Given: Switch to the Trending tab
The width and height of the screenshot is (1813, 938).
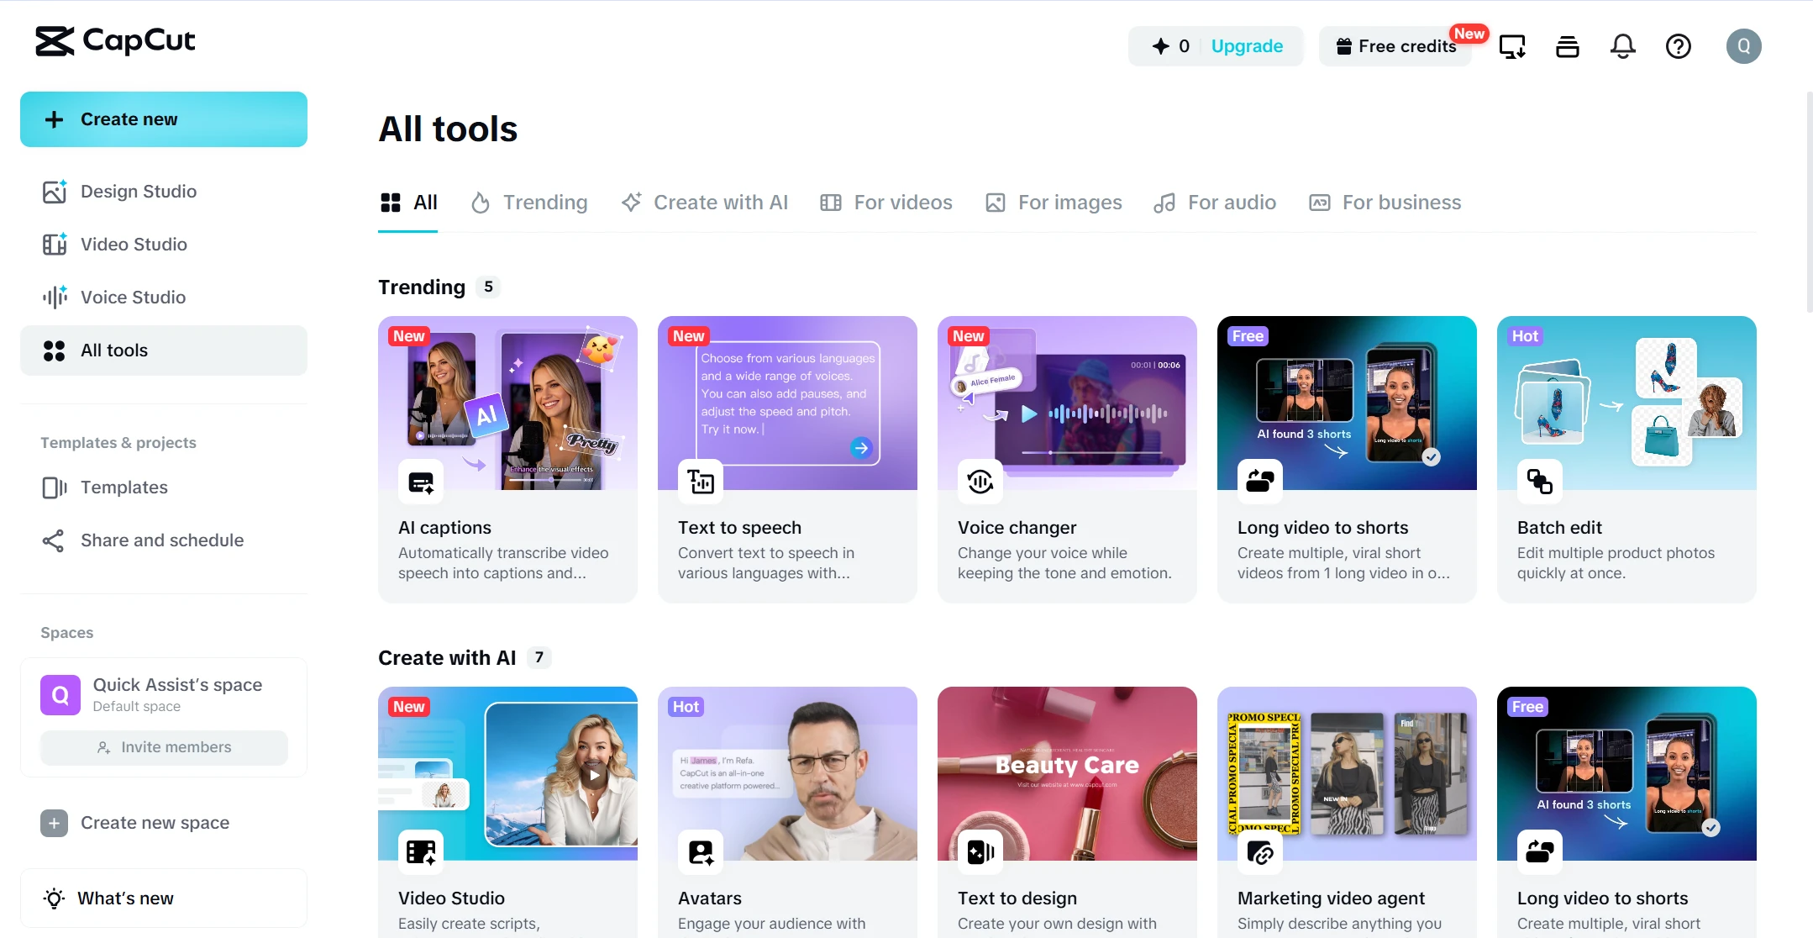Looking at the screenshot, I should 529,203.
